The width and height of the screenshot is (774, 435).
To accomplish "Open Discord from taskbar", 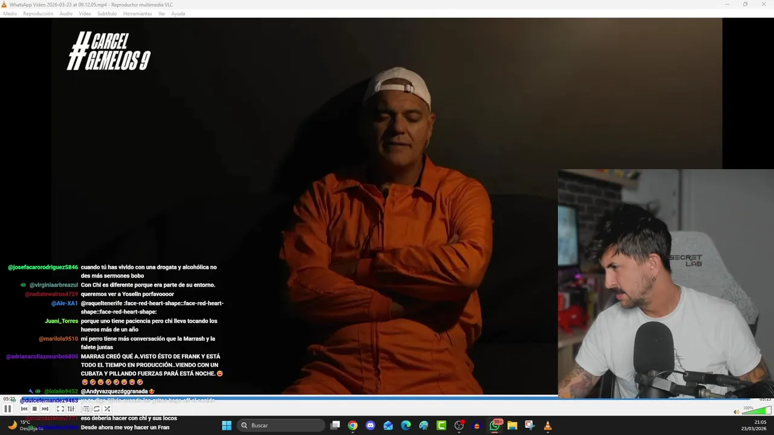I will (x=370, y=425).
